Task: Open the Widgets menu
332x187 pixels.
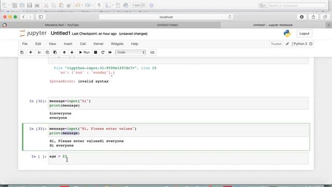Action: (117, 44)
